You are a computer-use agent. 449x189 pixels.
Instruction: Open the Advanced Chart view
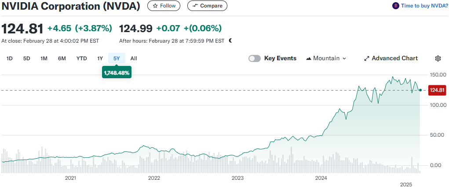click(x=391, y=58)
